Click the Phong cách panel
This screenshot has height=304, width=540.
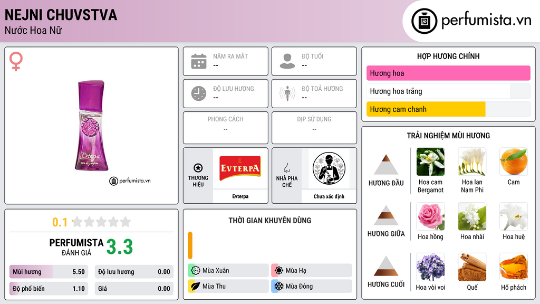(226, 128)
